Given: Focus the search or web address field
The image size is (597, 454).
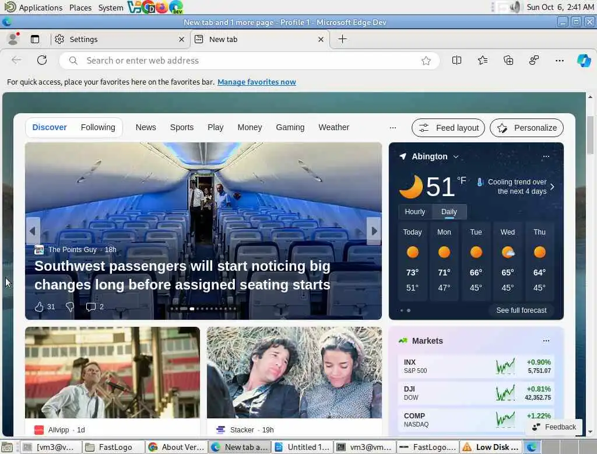Looking at the screenshot, I should pyautogui.click(x=250, y=61).
